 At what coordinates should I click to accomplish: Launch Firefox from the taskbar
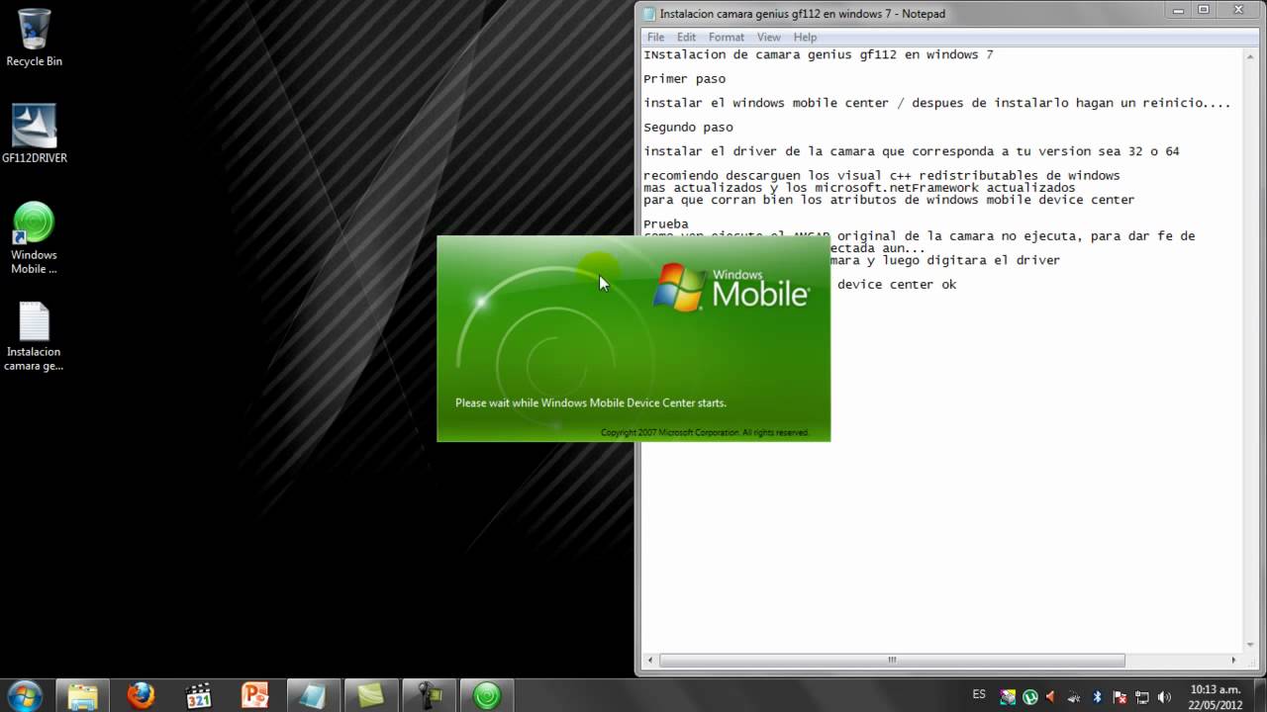(141, 695)
